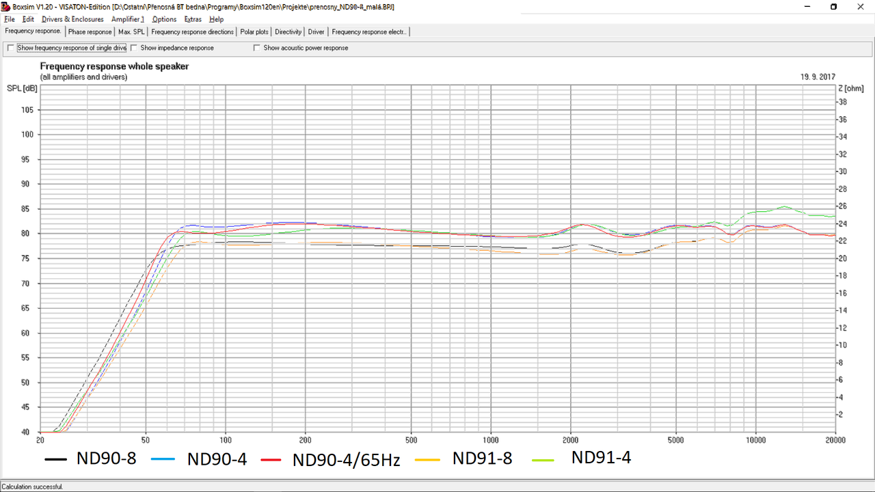The height and width of the screenshot is (492, 875).
Task: Close the Boxsim window
Action: [862, 7]
